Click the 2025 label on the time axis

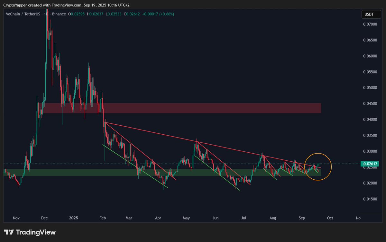pos(74,218)
